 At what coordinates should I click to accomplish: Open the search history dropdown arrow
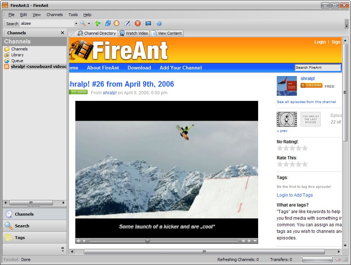[76, 23]
